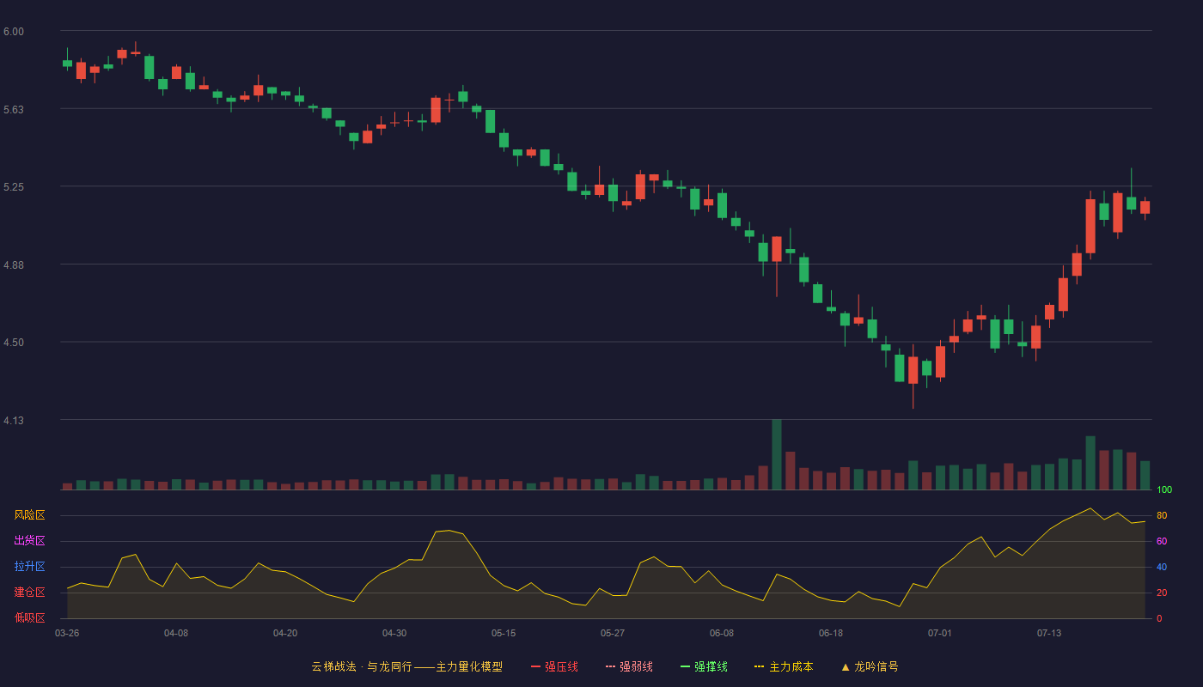The width and height of the screenshot is (1203, 687).
Task: Click the 06-18 date label
Action: coord(831,633)
